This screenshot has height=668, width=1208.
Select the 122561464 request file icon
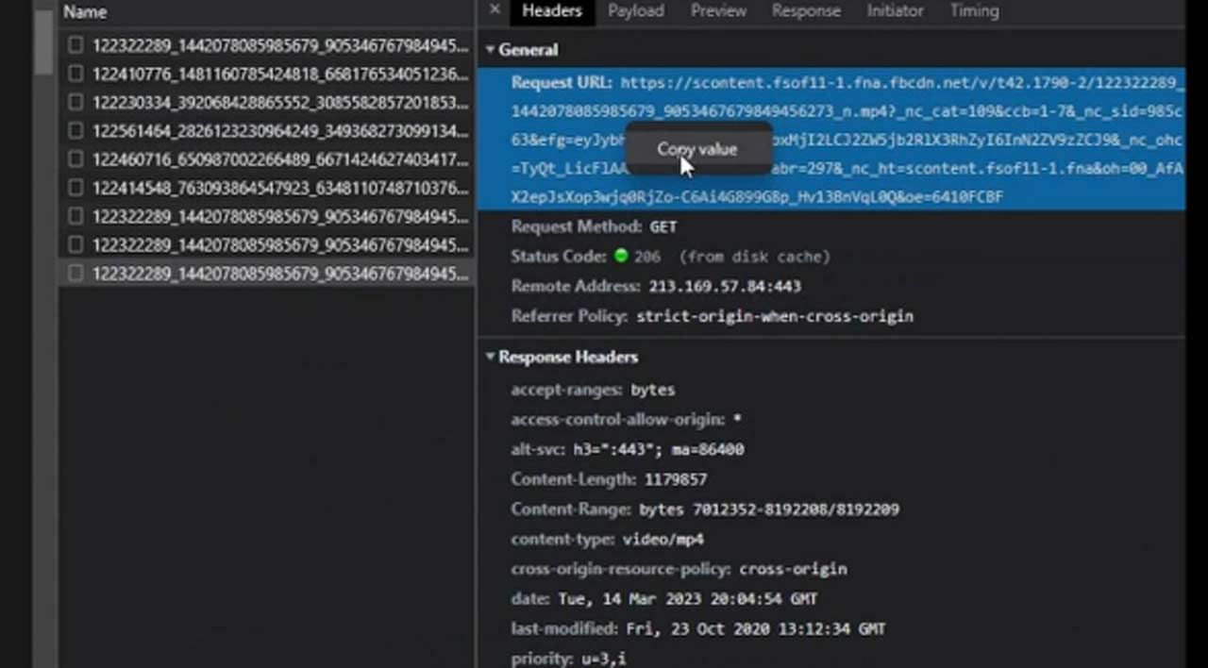coord(75,131)
